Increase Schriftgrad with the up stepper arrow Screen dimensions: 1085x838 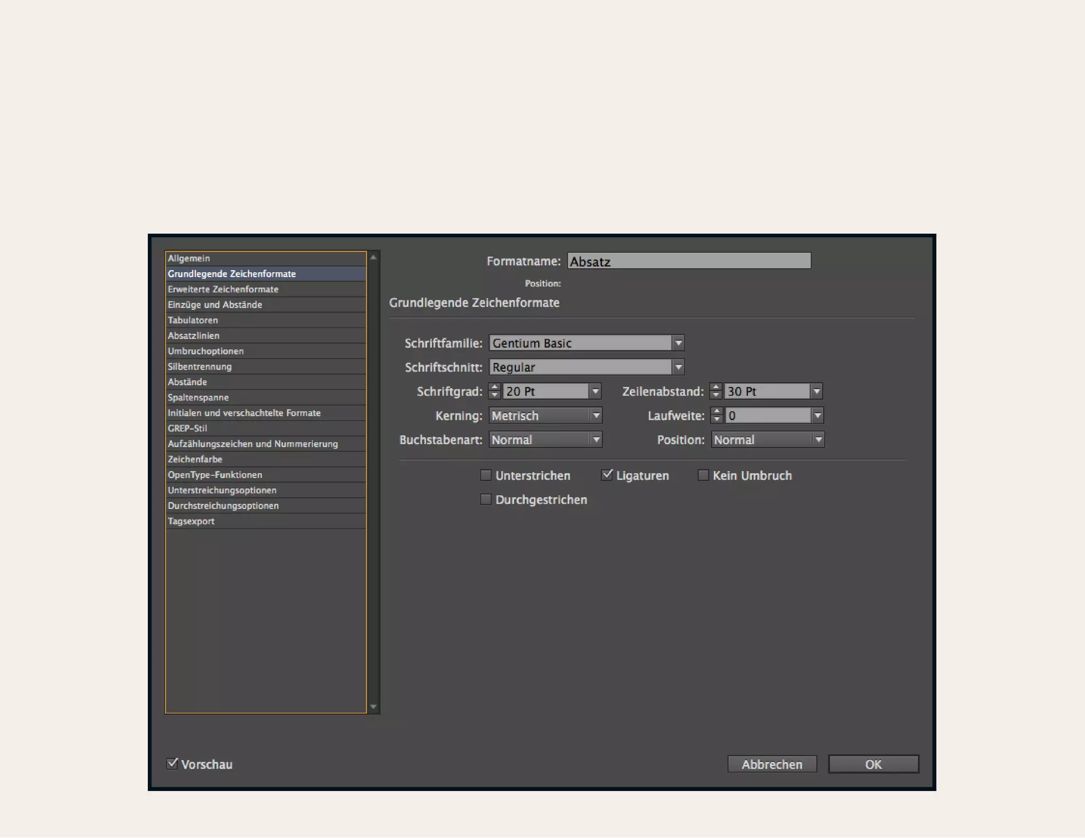point(494,387)
